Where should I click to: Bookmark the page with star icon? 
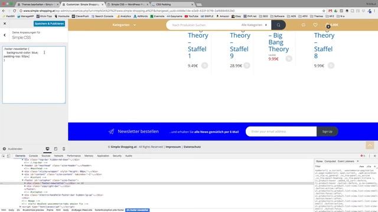tap(324, 11)
